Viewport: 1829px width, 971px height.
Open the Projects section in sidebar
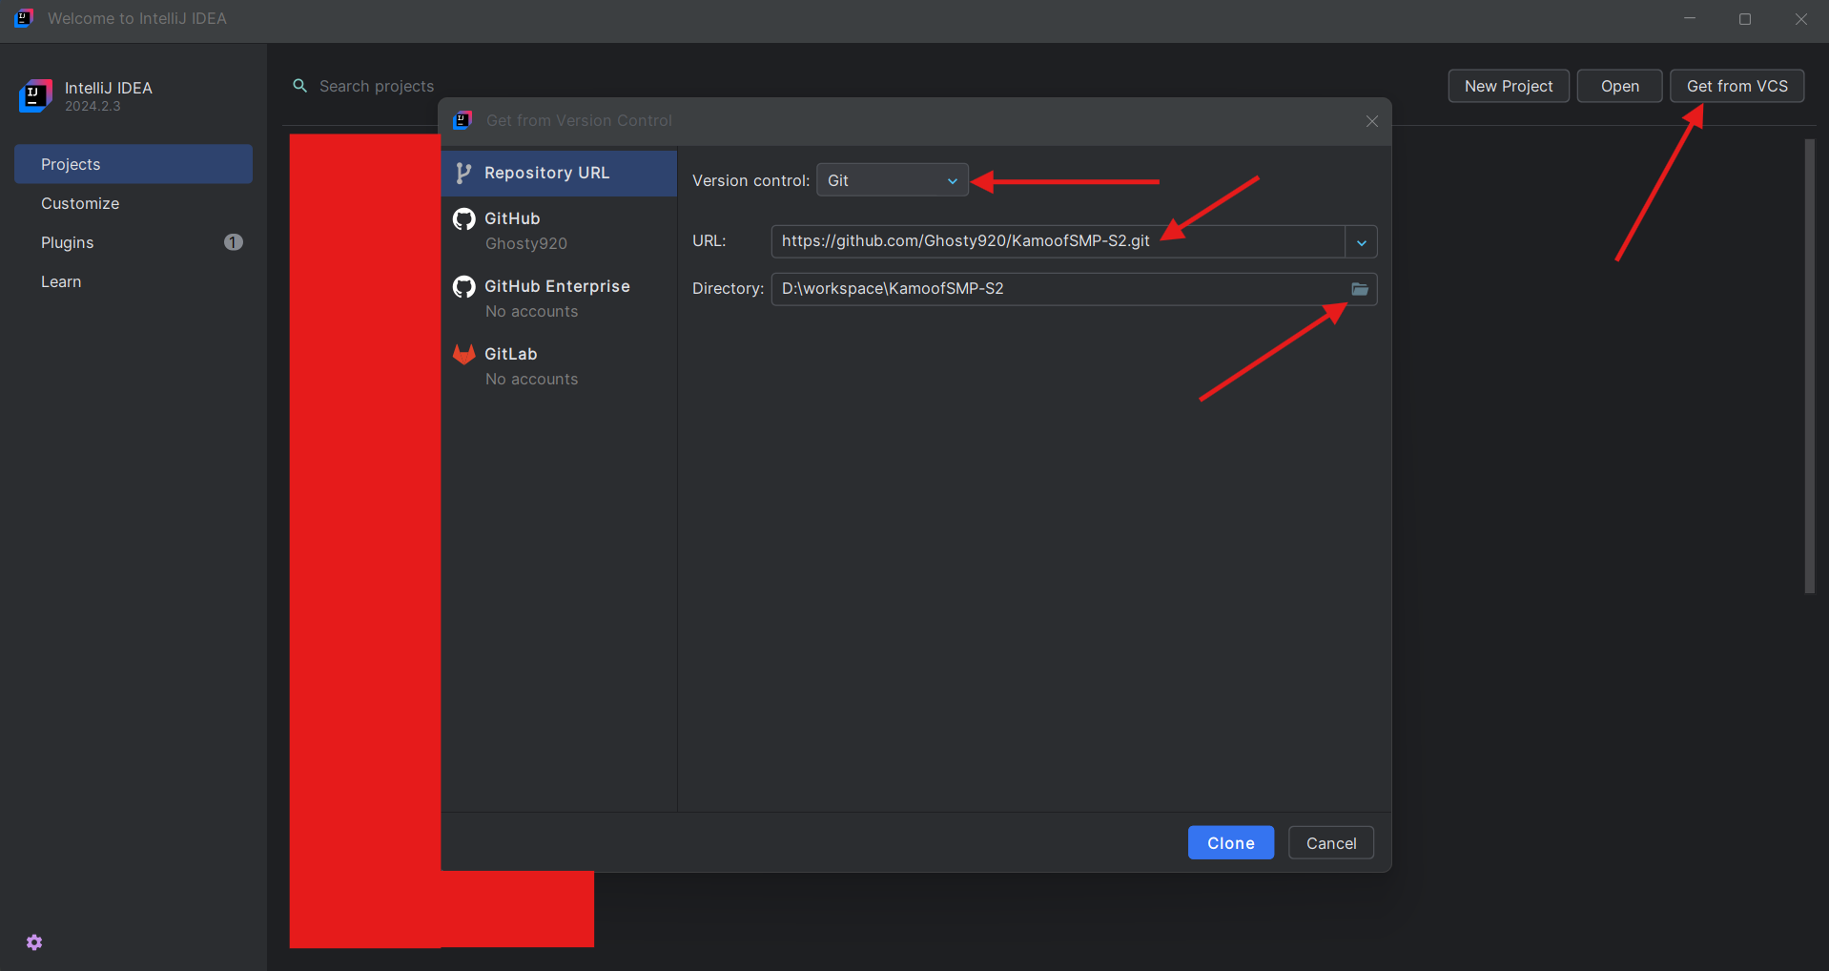point(134,164)
